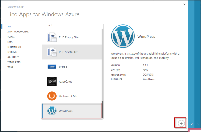Click the PHP Starter Kit icon
This screenshot has height=132, width=201.
coord(52,52)
